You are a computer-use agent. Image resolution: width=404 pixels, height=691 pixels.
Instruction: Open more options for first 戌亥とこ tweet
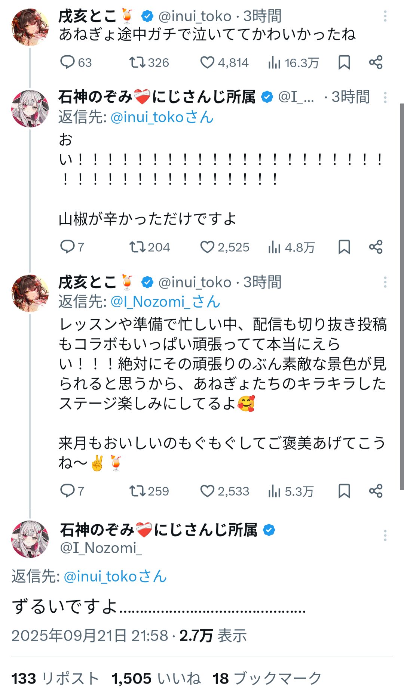coord(385,16)
